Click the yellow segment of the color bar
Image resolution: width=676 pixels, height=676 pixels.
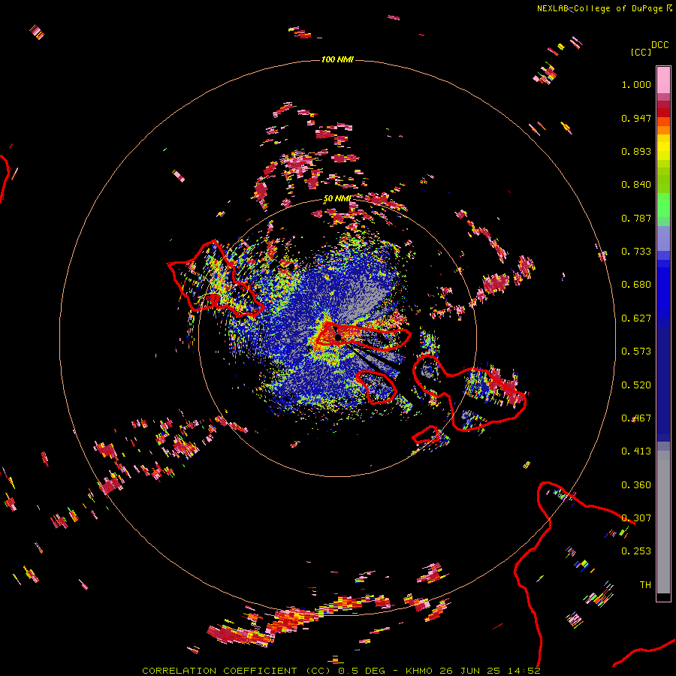663,147
